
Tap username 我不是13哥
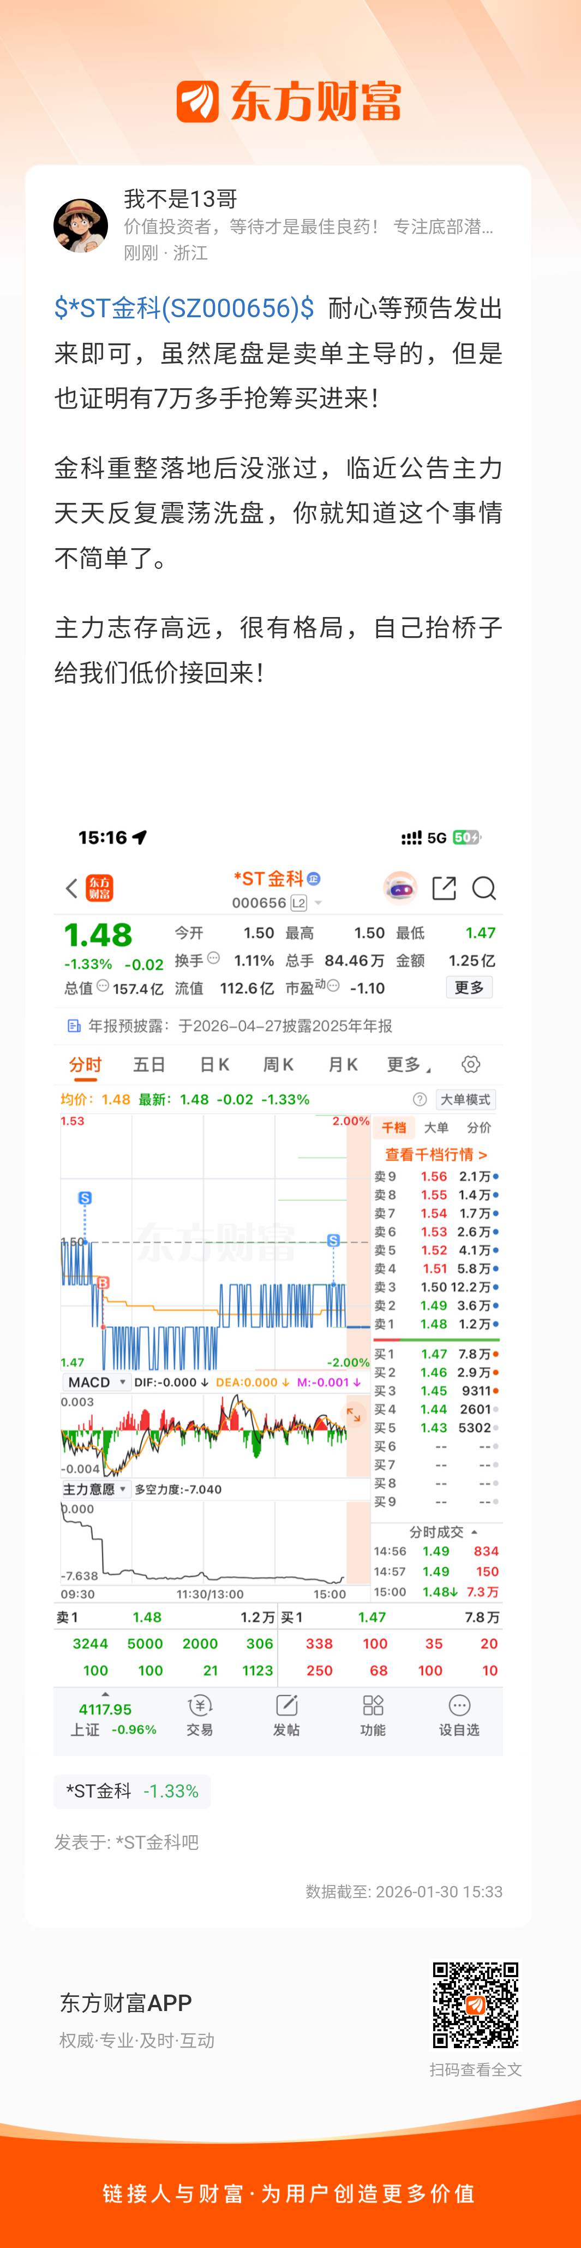(179, 199)
